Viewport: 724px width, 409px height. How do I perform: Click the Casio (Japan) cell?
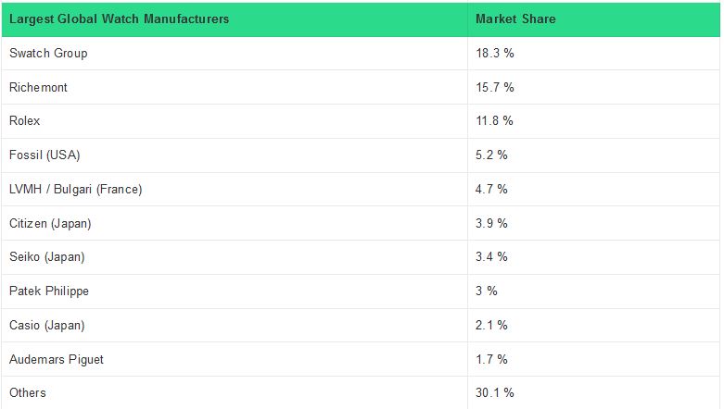[x=47, y=325]
